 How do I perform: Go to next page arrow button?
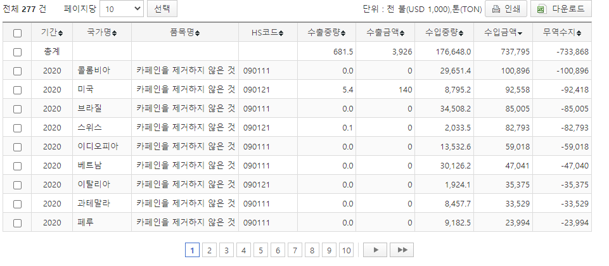click(x=375, y=250)
